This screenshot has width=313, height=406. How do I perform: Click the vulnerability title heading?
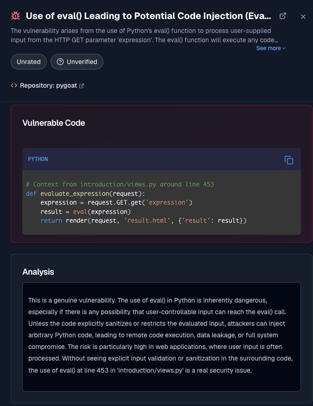click(148, 16)
